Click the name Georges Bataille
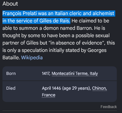Screen dimensions: 122x113 tap(97, 50)
